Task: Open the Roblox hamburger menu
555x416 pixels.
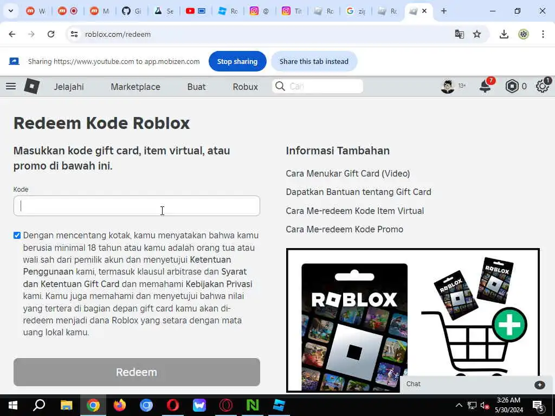Action: (x=11, y=86)
